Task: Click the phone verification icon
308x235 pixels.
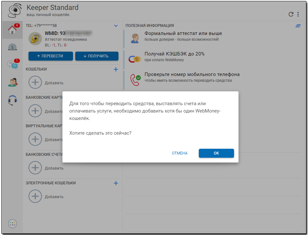Action: click(x=135, y=80)
